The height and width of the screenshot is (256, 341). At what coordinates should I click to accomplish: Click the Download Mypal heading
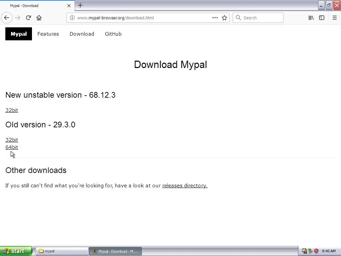tap(170, 64)
